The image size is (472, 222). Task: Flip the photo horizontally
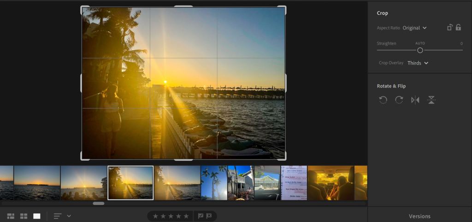tap(415, 100)
